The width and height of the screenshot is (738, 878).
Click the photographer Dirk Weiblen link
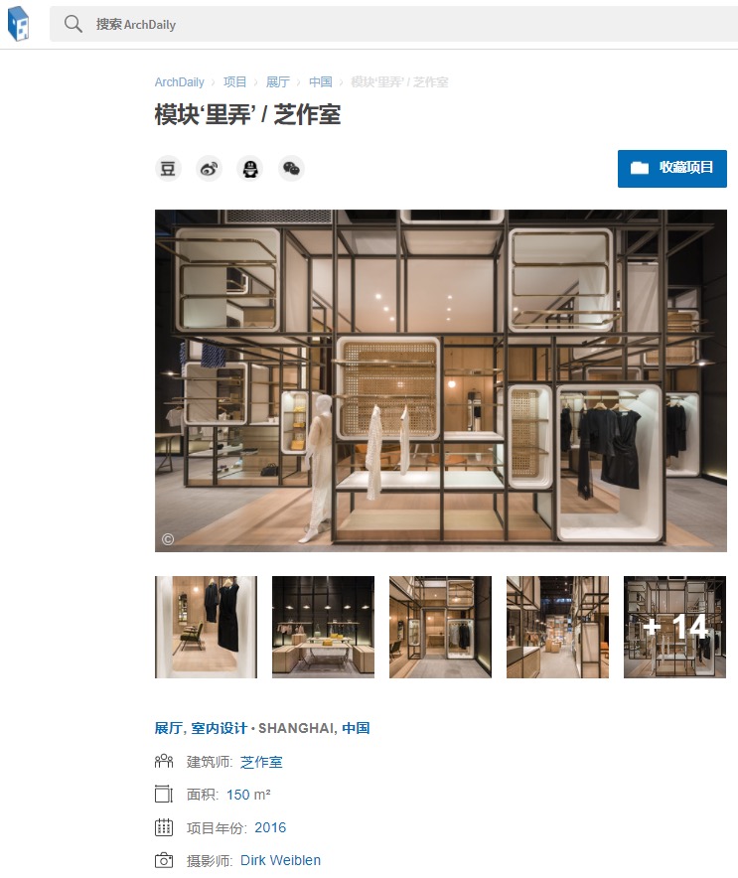[280, 860]
